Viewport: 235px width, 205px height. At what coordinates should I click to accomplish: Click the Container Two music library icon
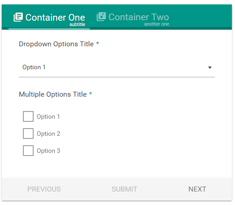pyautogui.click(x=101, y=17)
